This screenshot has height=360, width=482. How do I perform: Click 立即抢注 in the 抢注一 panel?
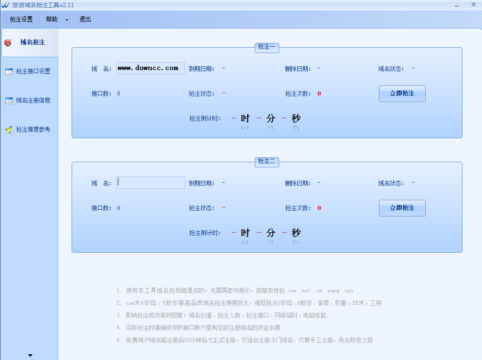(x=402, y=93)
